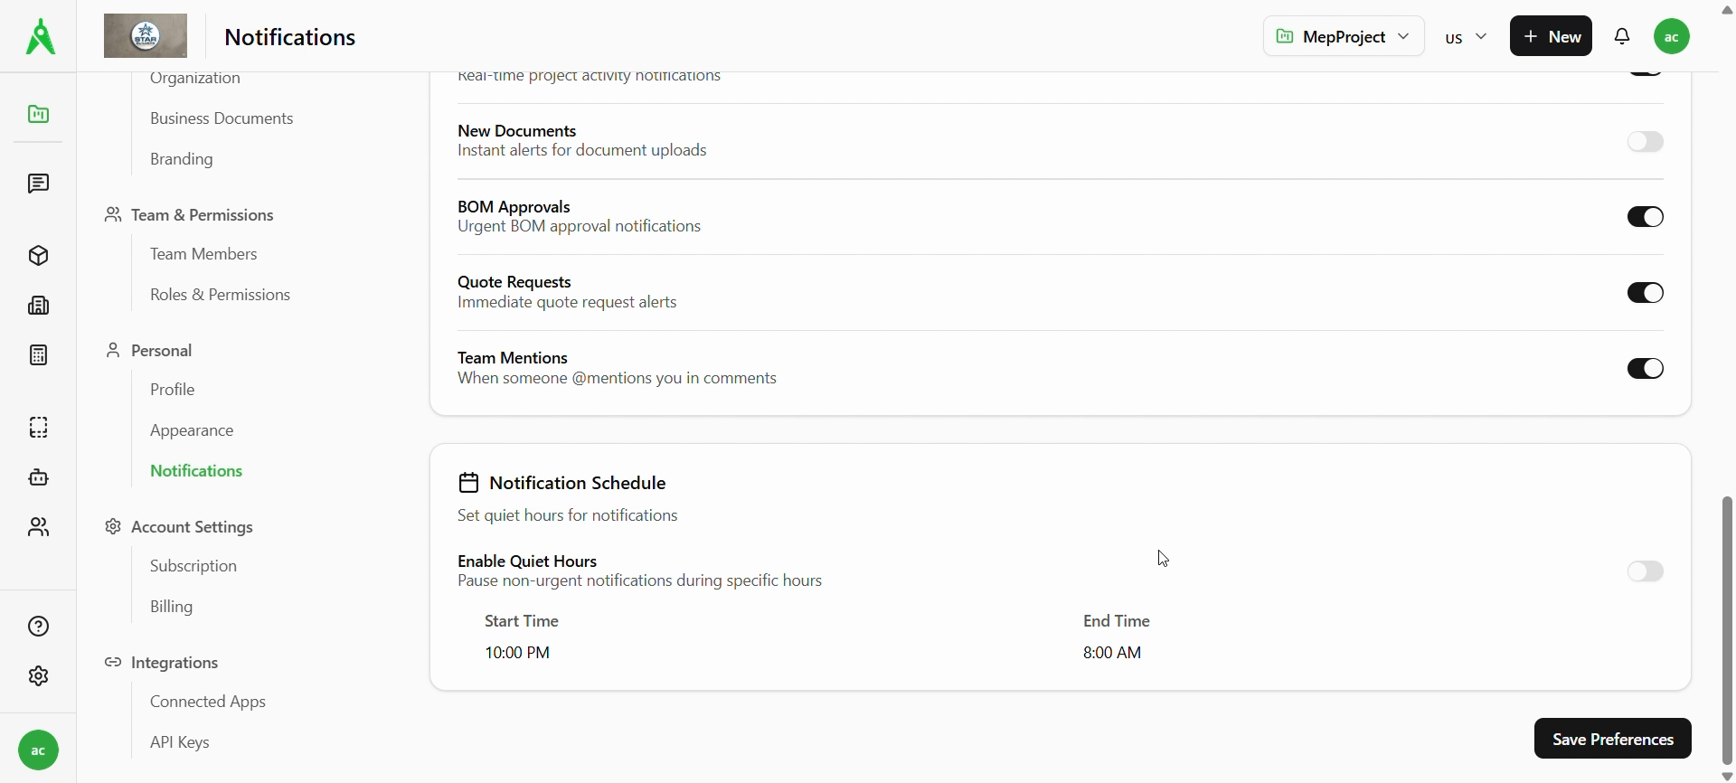Open the calculator sidebar icon
This screenshot has height=783, width=1736.
[38, 355]
